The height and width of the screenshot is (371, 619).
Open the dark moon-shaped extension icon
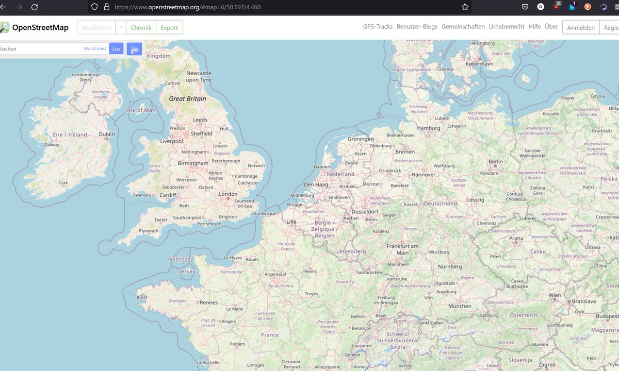[x=604, y=7]
